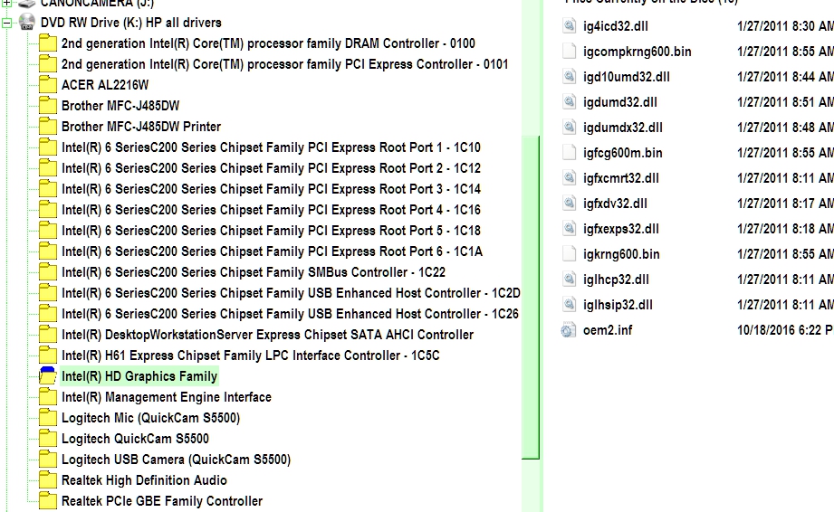Select the ACER AL2216W entry

105,85
